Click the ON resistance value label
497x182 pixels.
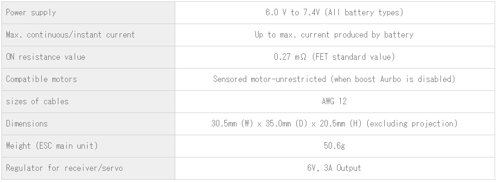(x=45, y=57)
